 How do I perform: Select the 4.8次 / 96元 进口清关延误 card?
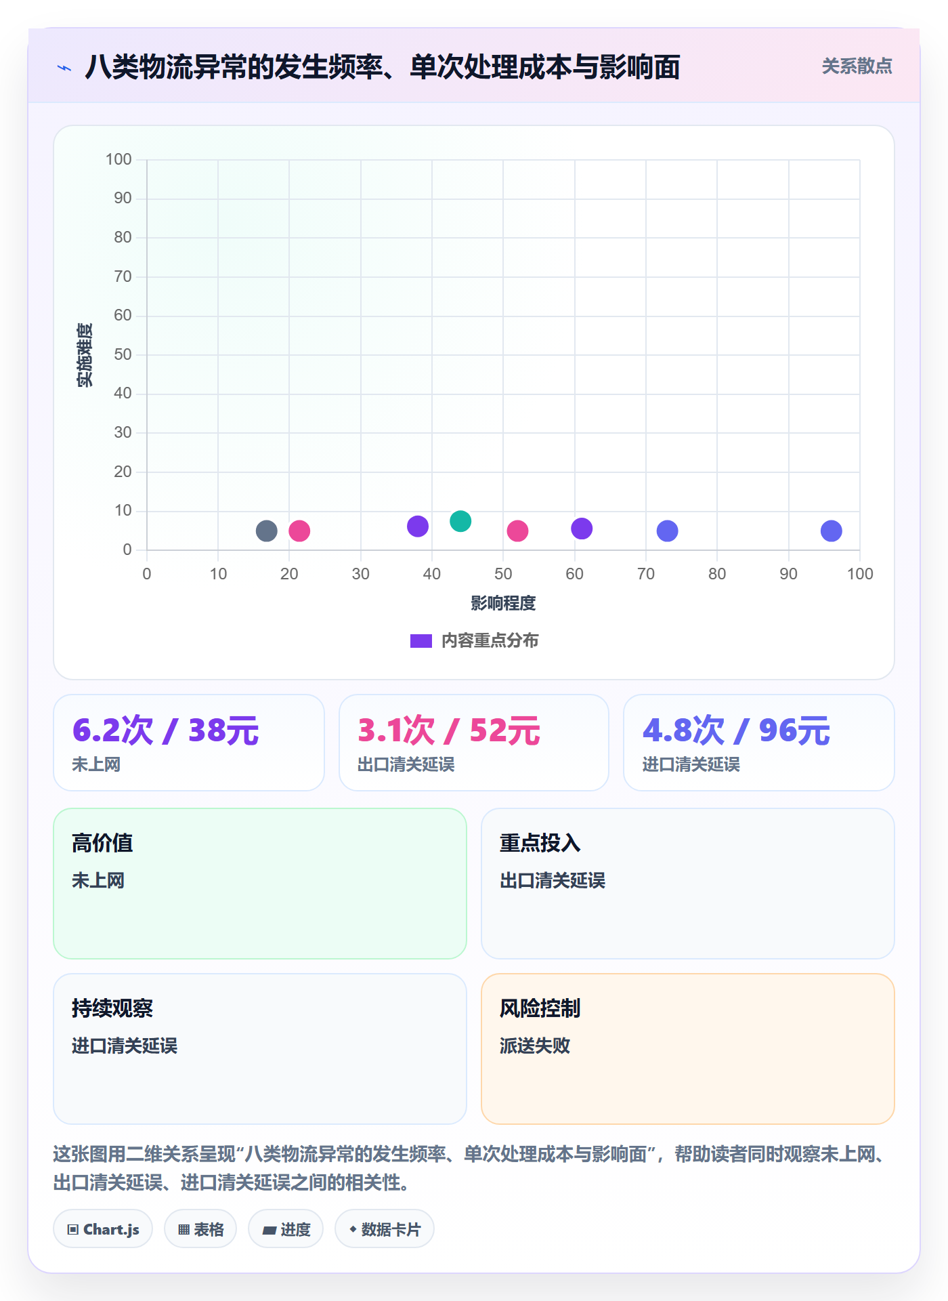(759, 743)
